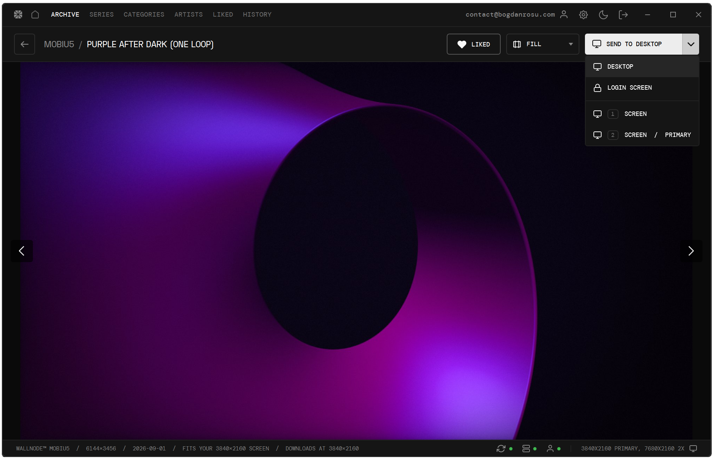Choose Login Screen in the send menu
This screenshot has width=715, height=460.
tap(642, 88)
